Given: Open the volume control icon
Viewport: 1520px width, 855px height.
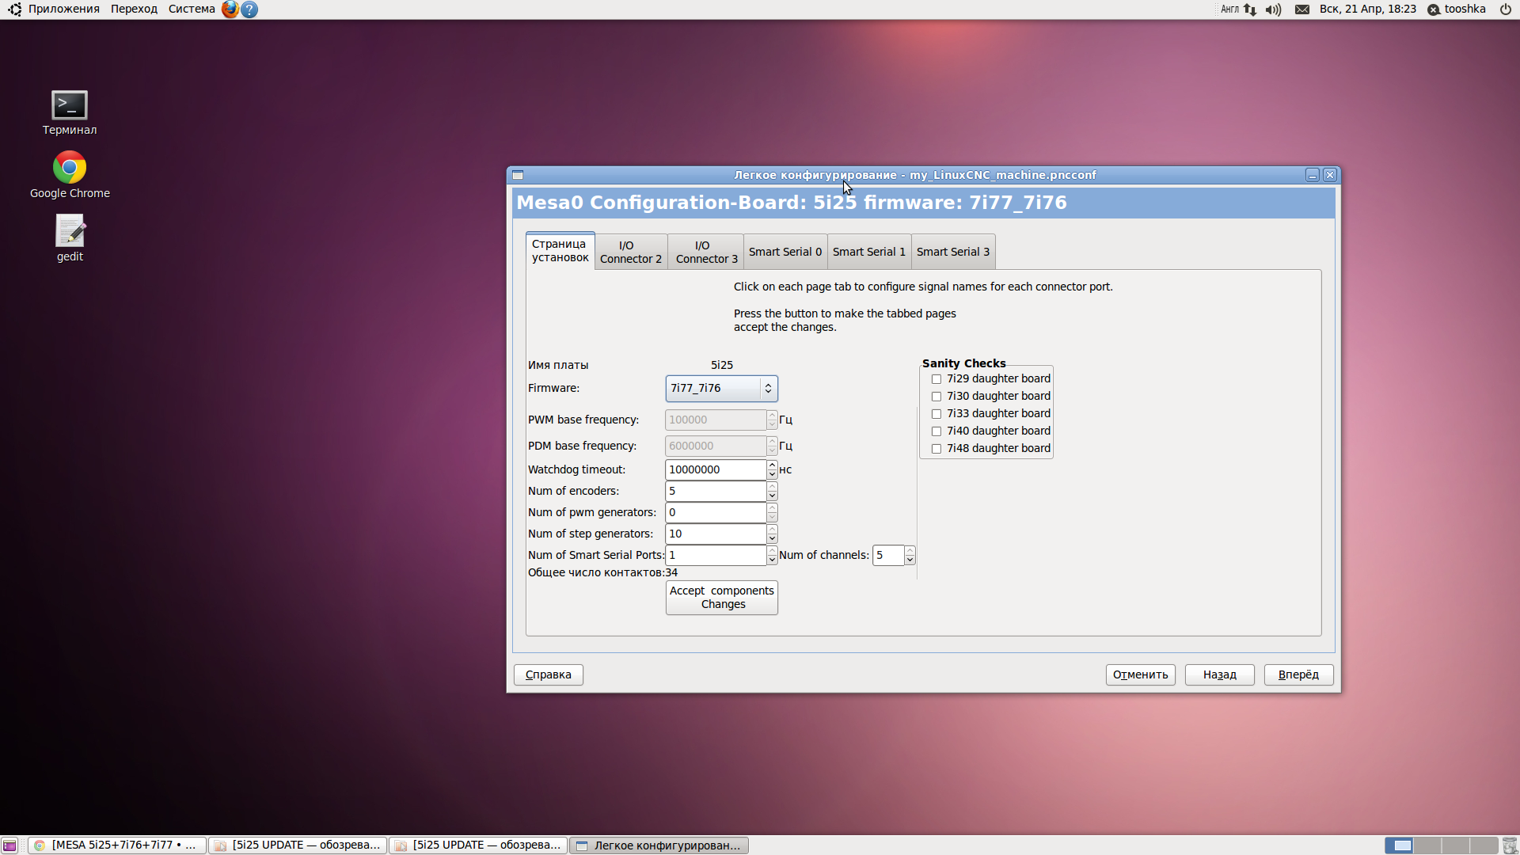Looking at the screenshot, I should click(1273, 9).
